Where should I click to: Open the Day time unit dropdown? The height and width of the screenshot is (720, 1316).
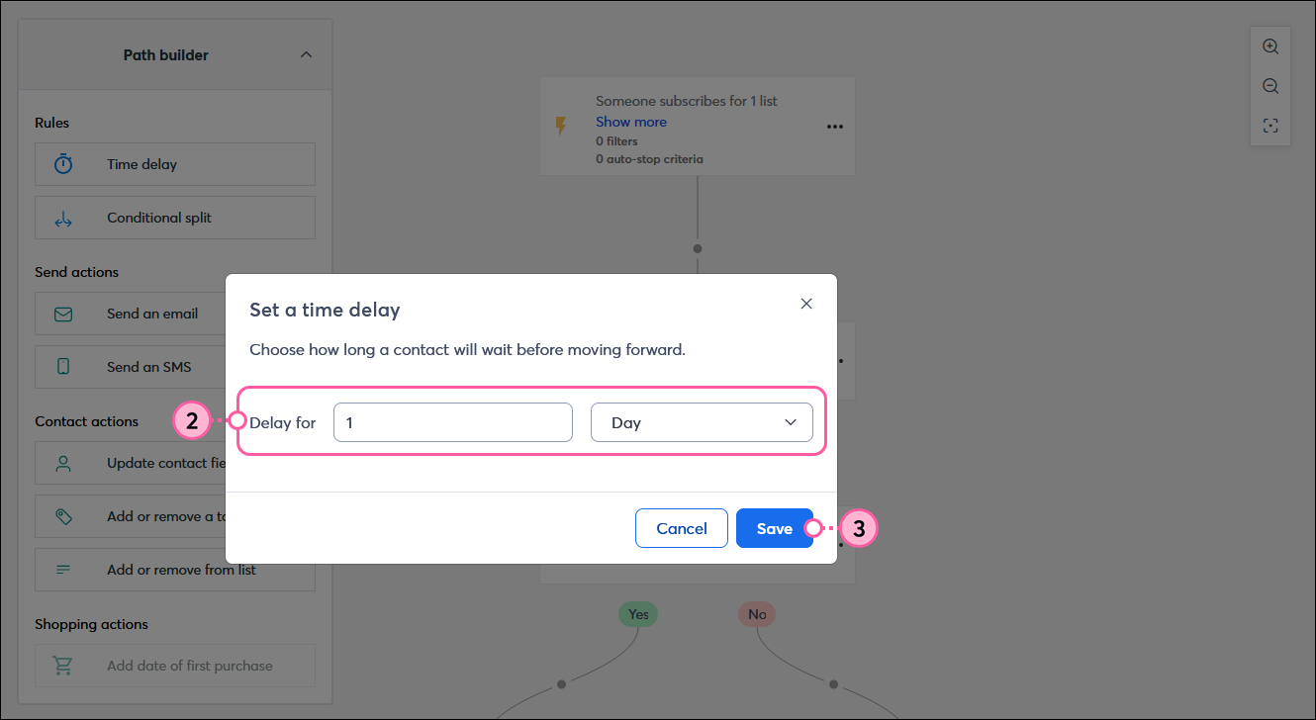(x=702, y=422)
